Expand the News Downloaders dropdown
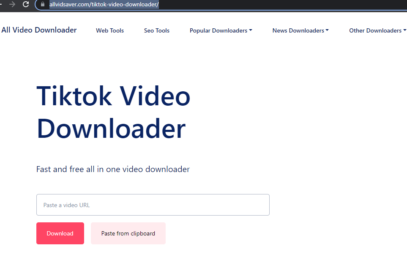407x257 pixels. pyautogui.click(x=300, y=30)
